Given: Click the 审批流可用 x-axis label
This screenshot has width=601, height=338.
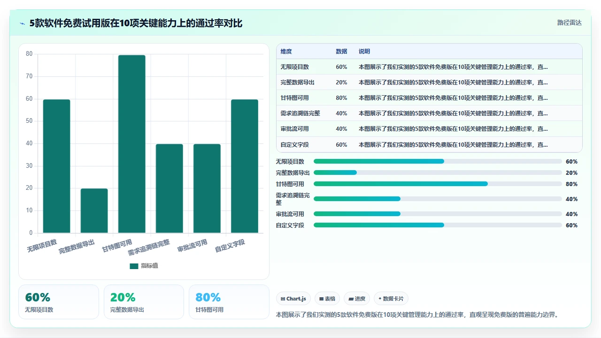Looking at the screenshot, I should [192, 246].
